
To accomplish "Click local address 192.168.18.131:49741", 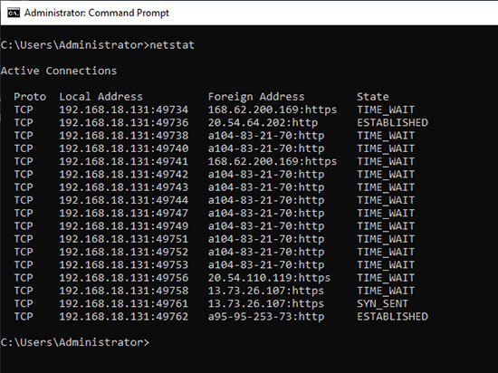I will click(x=124, y=161).
